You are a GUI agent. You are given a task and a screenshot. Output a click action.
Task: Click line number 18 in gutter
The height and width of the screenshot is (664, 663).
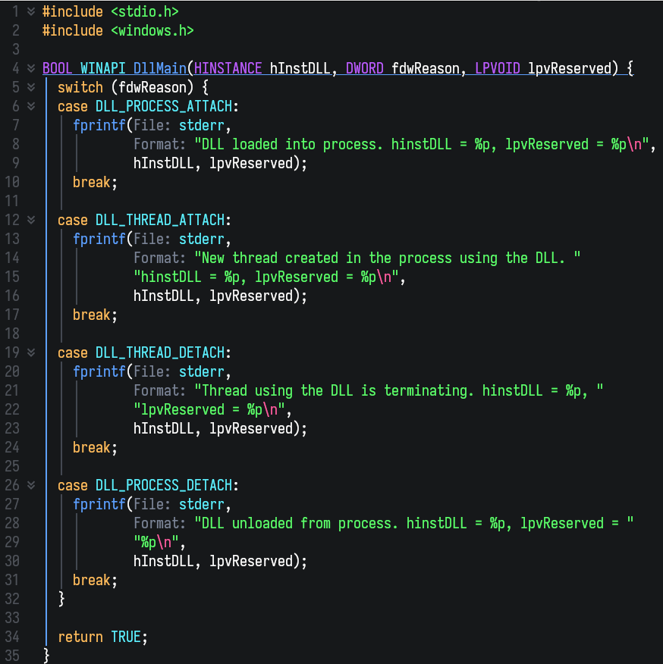point(12,334)
